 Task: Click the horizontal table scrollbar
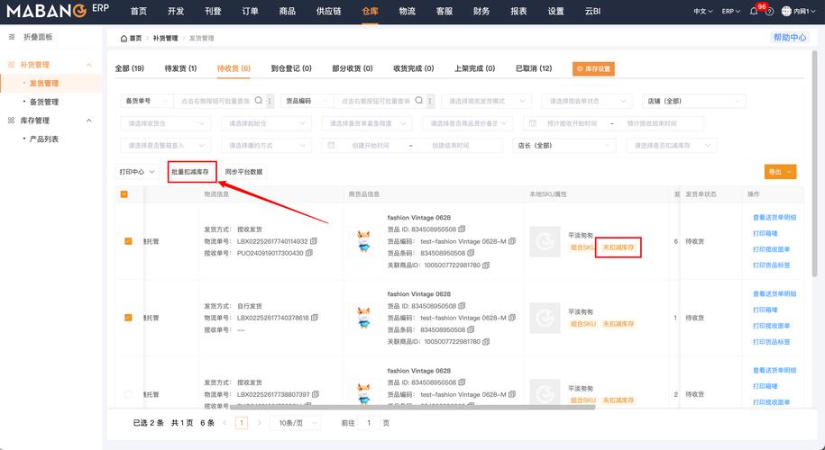tap(412, 407)
